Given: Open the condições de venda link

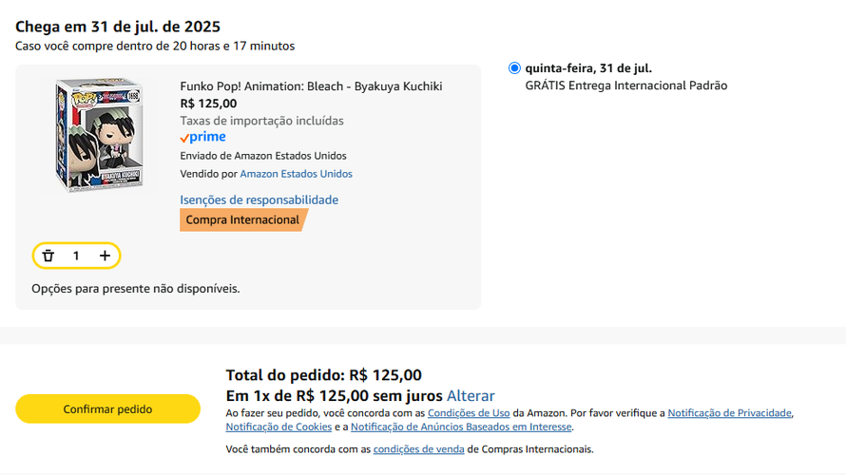Looking at the screenshot, I should [x=418, y=449].
